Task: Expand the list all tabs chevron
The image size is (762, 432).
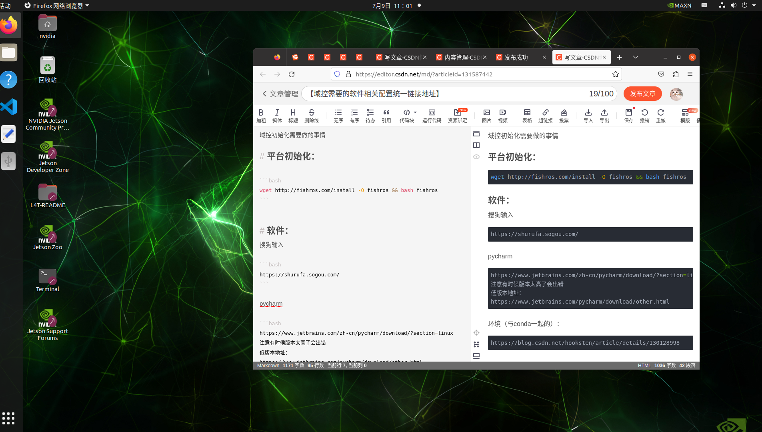Action: [636, 57]
